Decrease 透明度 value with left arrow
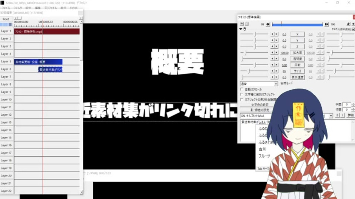355x199 pixels. [273, 59]
